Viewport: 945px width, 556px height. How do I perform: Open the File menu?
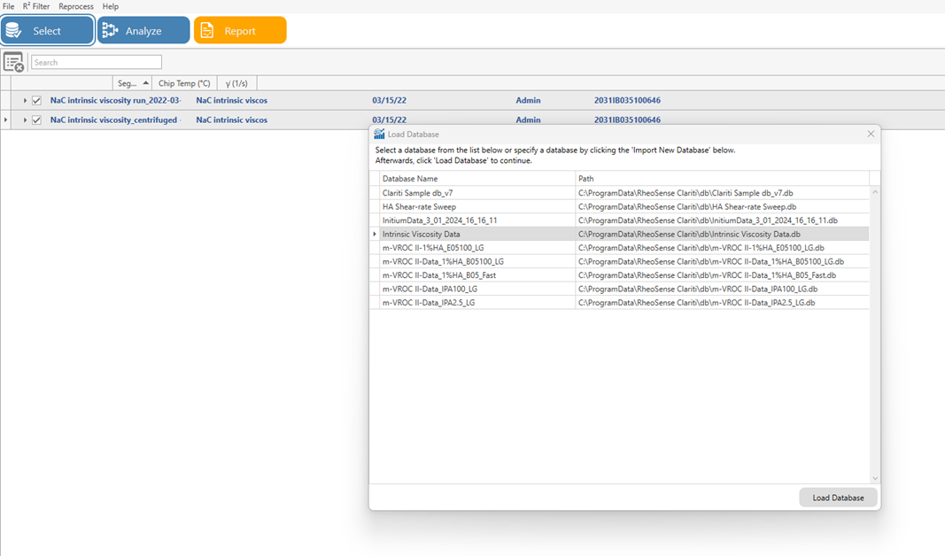coord(9,6)
